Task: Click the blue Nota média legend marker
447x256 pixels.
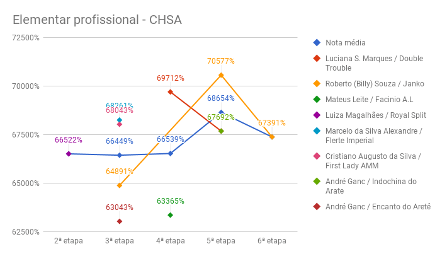Action: click(x=316, y=43)
